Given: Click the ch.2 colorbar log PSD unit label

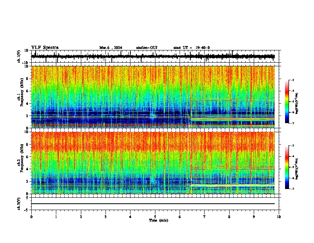Looking at the screenshot, I should point(297,169).
